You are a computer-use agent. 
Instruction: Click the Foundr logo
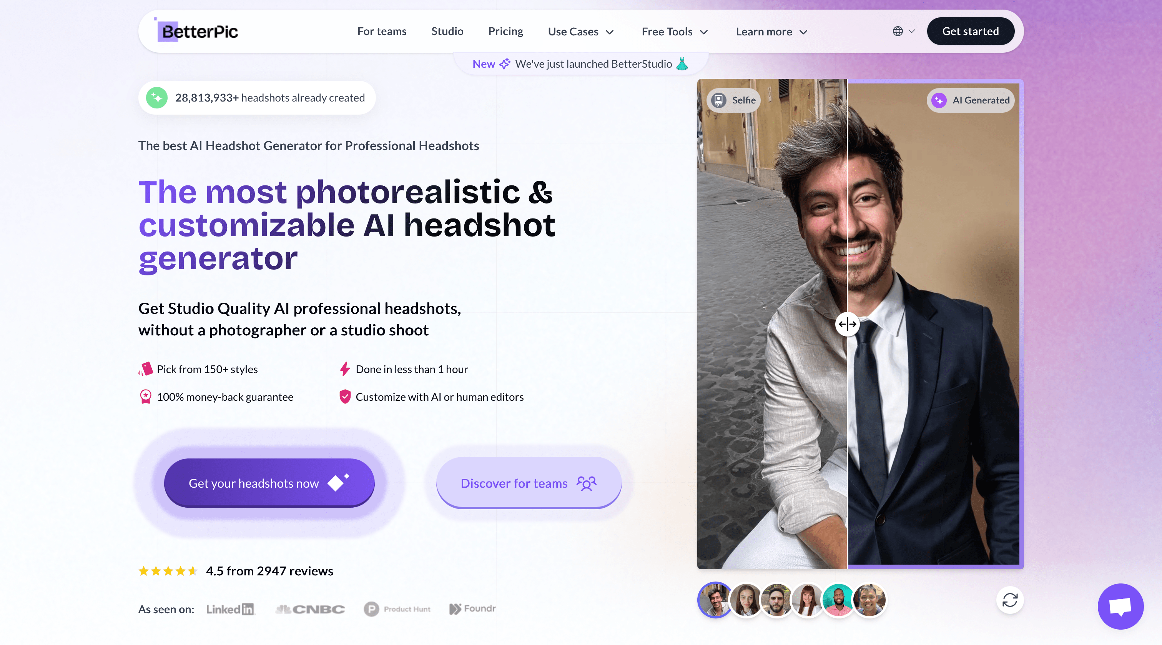click(472, 608)
